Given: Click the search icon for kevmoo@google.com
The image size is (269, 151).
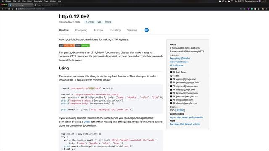Looking at the screenshot, I should point(174,93).
